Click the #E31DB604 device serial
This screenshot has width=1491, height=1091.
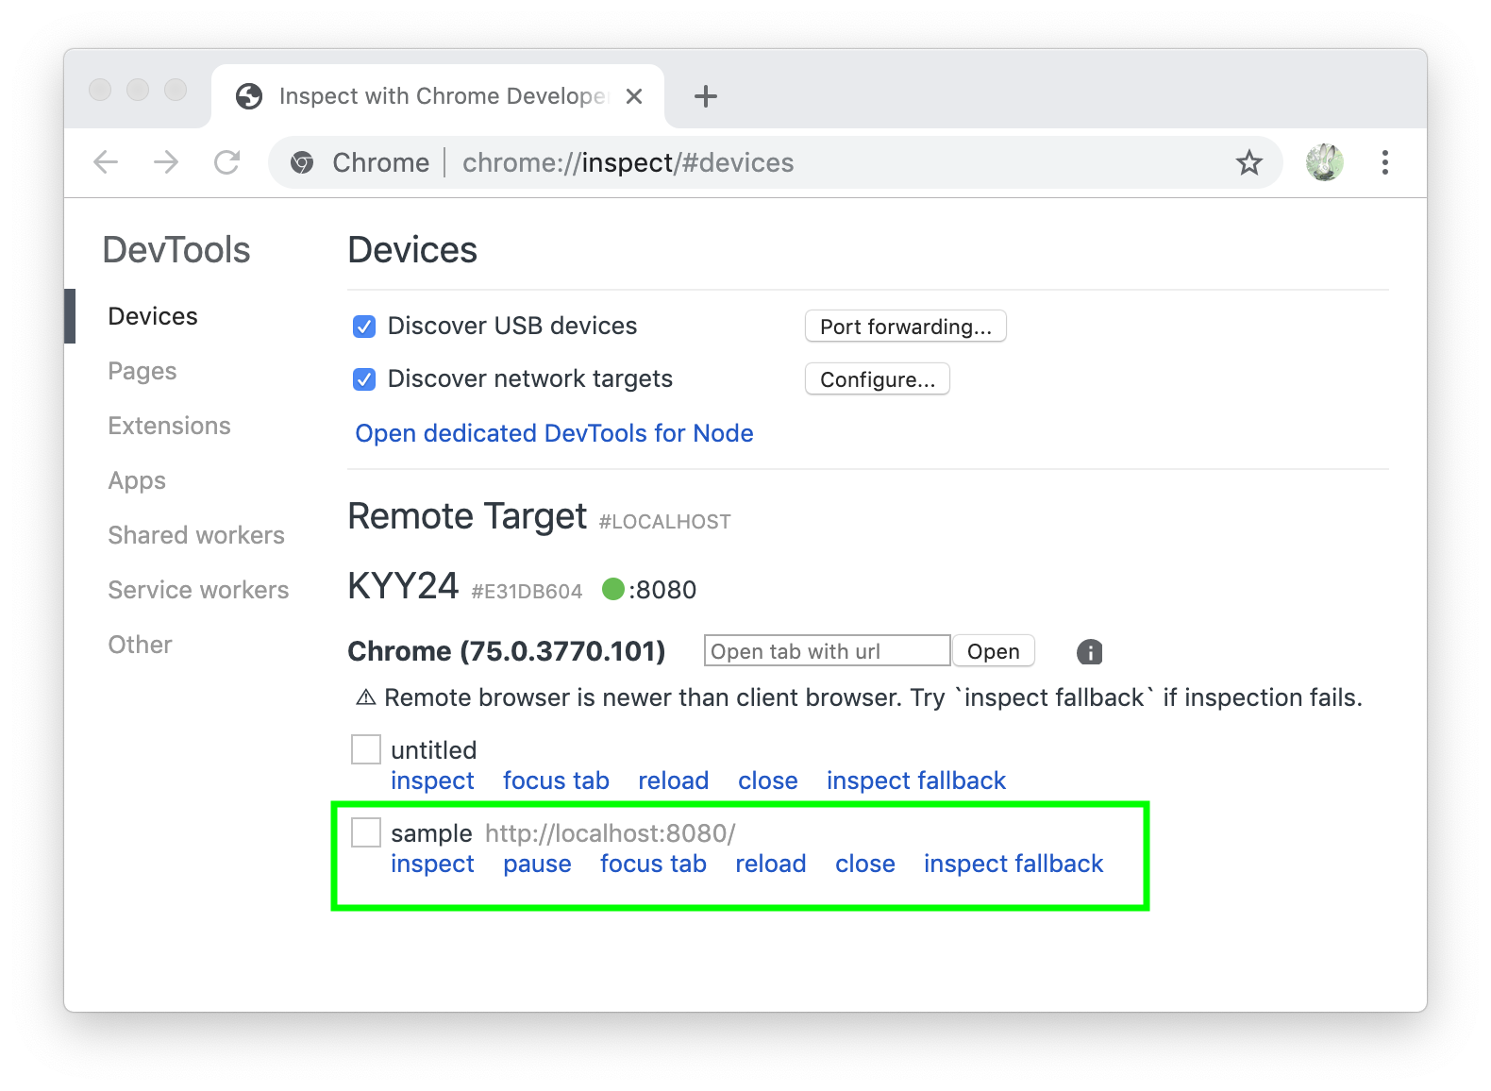coord(528,592)
